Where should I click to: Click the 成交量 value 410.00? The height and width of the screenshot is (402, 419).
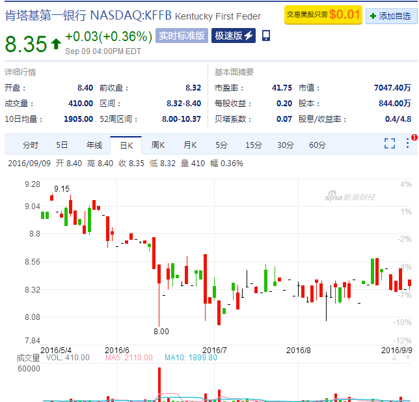click(81, 104)
